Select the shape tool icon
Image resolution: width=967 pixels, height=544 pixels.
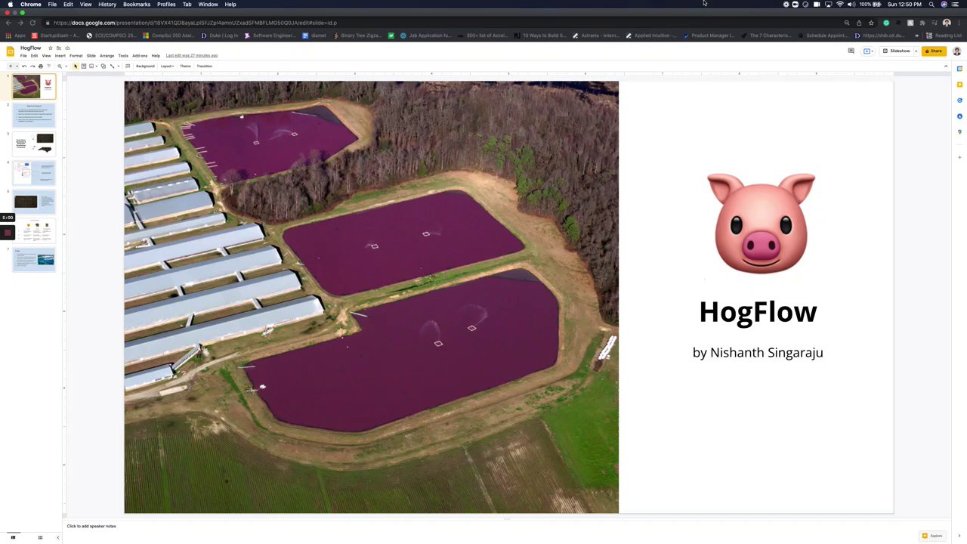click(x=103, y=66)
